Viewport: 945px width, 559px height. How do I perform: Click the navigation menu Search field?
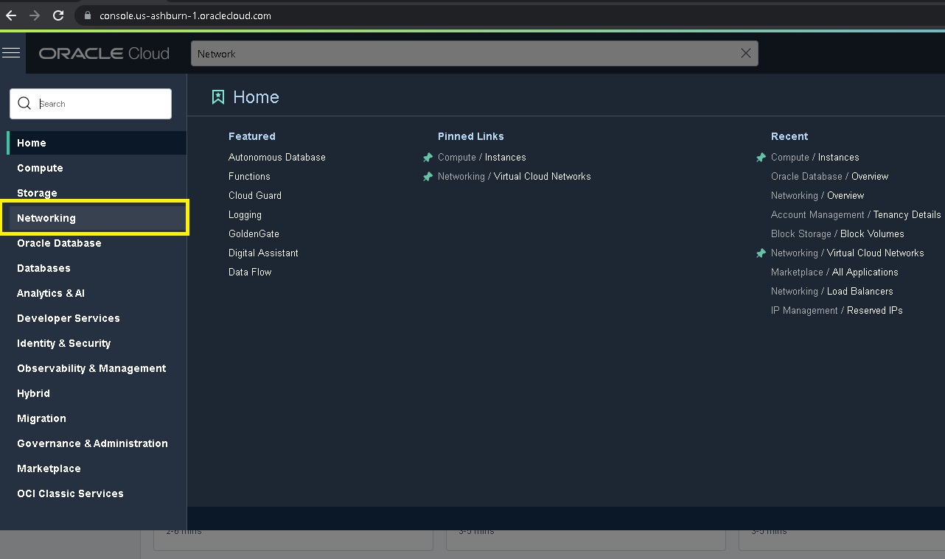pyautogui.click(x=102, y=104)
